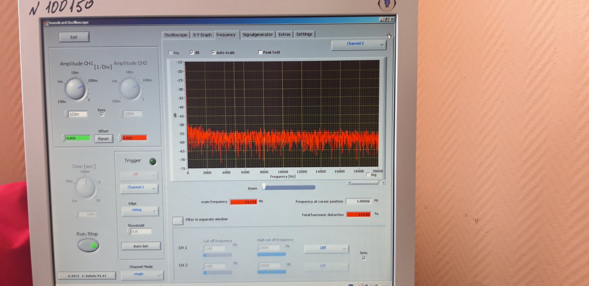Toggle the filter Sync checkbox
This screenshot has height=286, width=589.
pyautogui.click(x=364, y=258)
